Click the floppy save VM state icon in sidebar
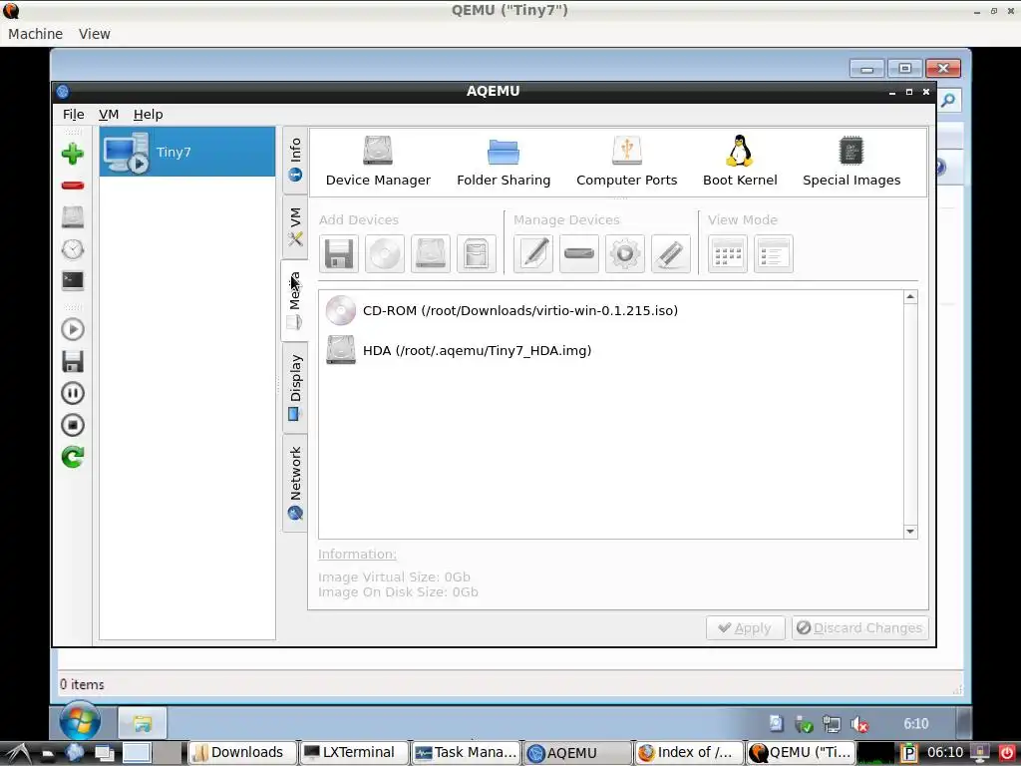Image resolution: width=1021 pixels, height=766 pixels. tap(72, 361)
